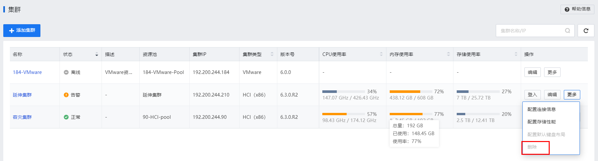Click 编辑 for 延伸集群 row
Image resolution: width=598 pixels, height=161 pixels.
552,95
